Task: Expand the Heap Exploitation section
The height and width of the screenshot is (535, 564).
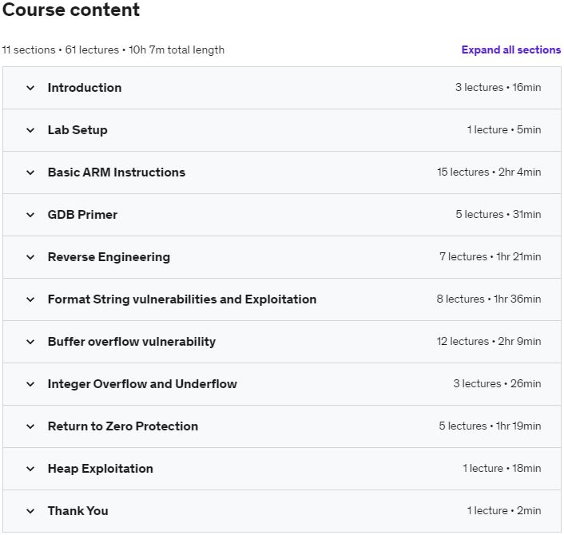Action: (x=30, y=469)
